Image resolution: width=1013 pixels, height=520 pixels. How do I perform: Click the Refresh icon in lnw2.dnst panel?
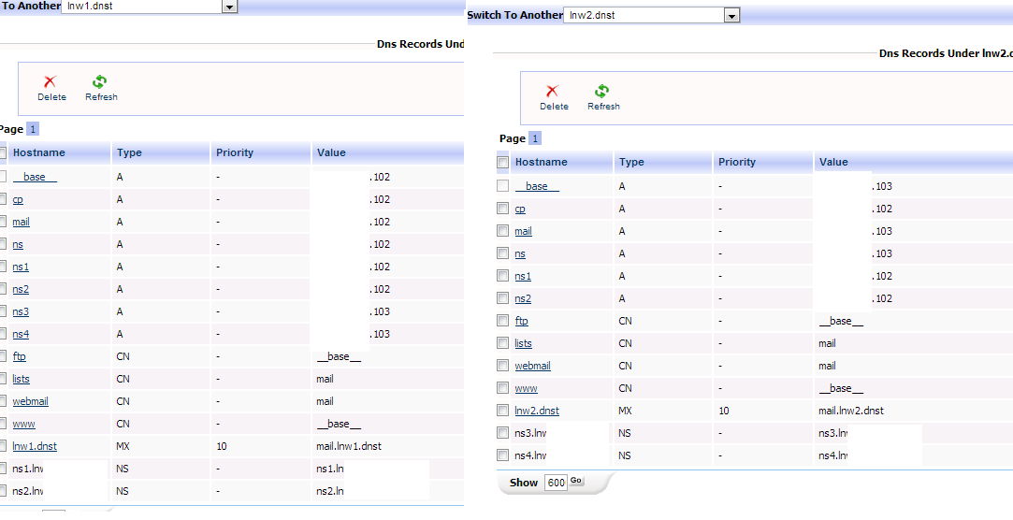tap(602, 92)
